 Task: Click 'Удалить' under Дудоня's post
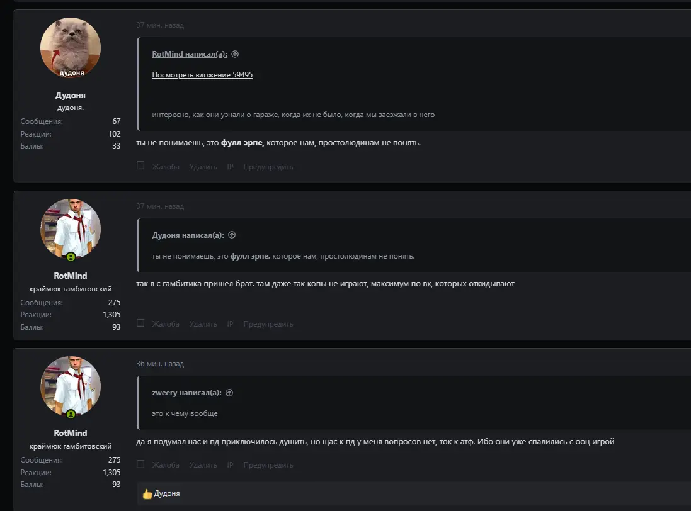(x=203, y=167)
